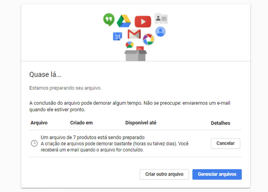Click the Detalhes column header
The image size is (268, 192).
[220, 123]
